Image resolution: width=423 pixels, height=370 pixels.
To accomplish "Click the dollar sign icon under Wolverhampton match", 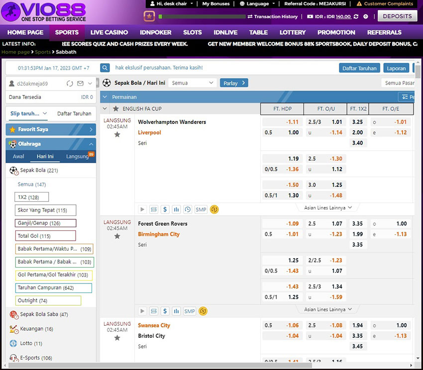I will click(x=165, y=209).
